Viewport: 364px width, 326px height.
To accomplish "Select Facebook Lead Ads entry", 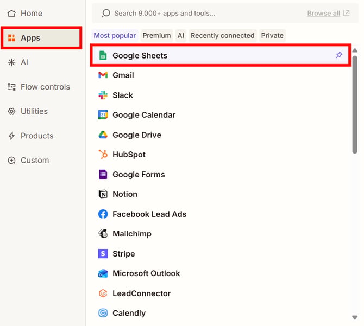I will click(x=221, y=214).
